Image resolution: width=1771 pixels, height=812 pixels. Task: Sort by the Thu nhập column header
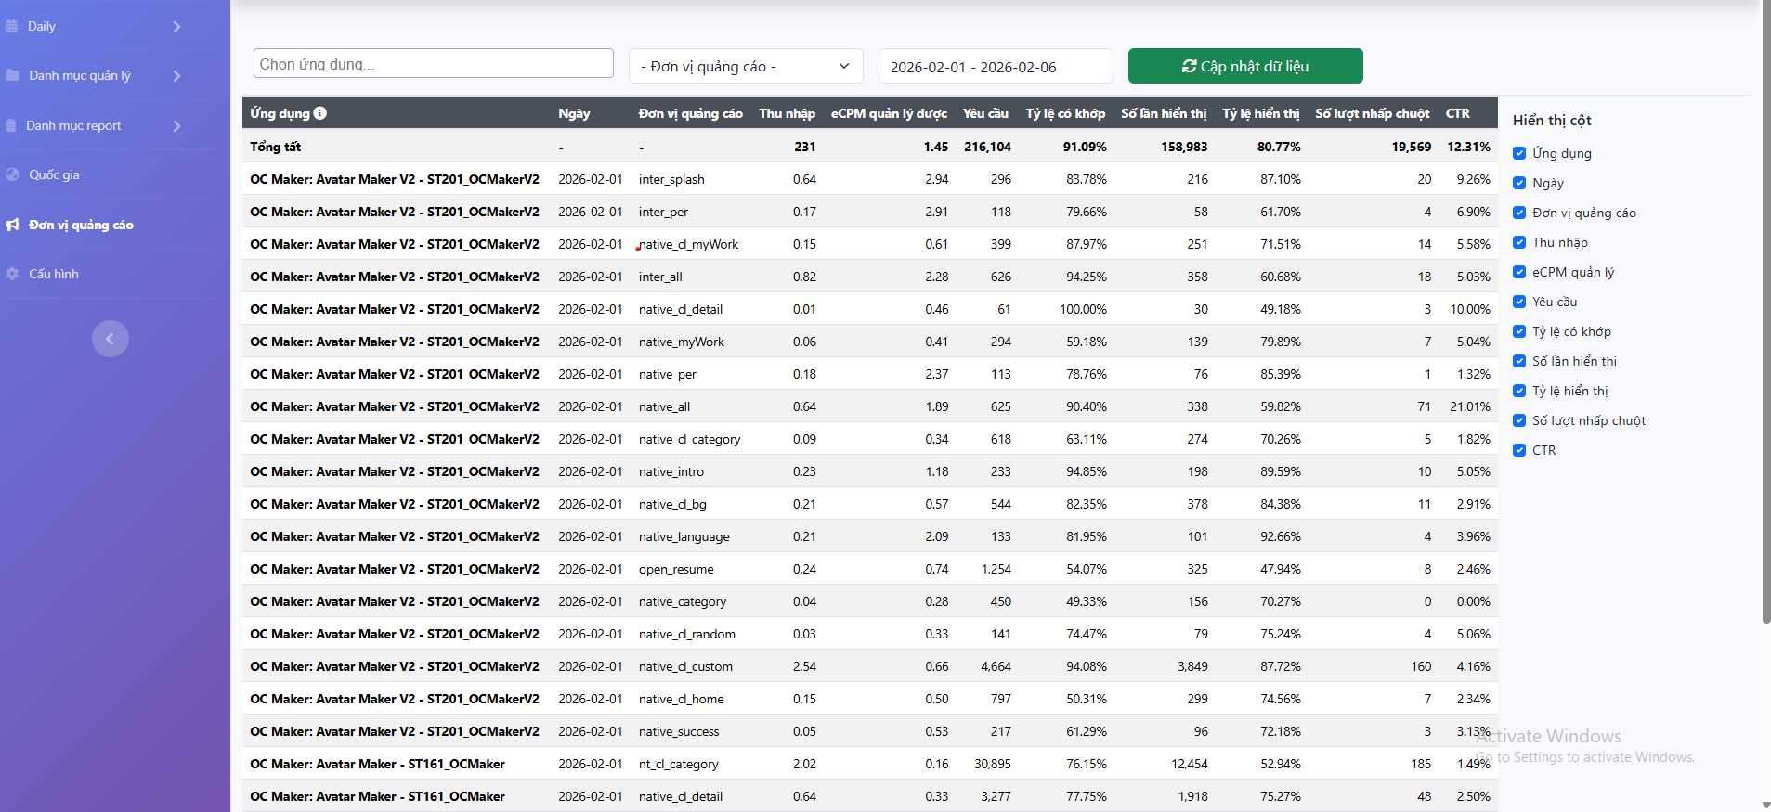(x=786, y=113)
